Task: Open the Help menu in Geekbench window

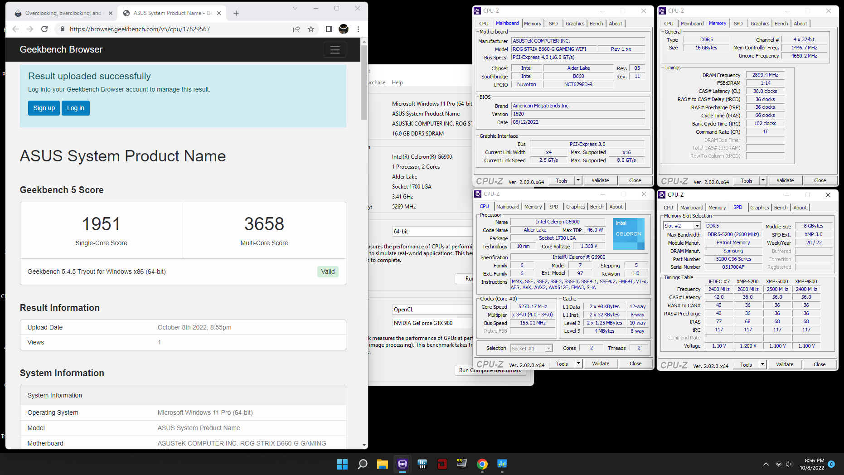Action: 397,82
